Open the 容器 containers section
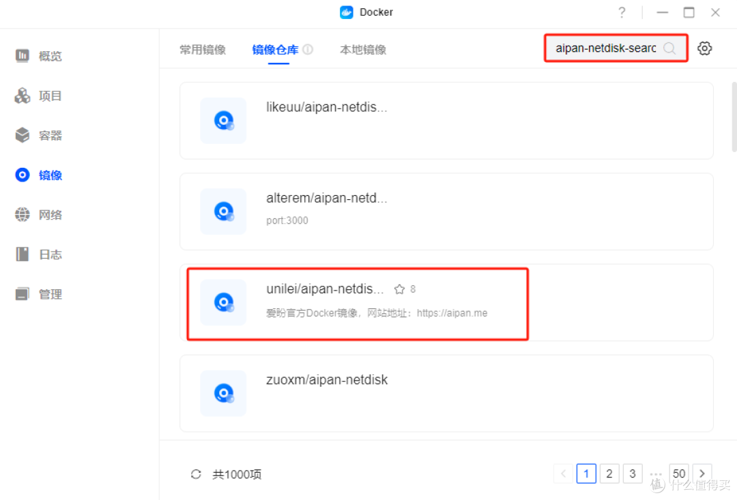 (38, 135)
